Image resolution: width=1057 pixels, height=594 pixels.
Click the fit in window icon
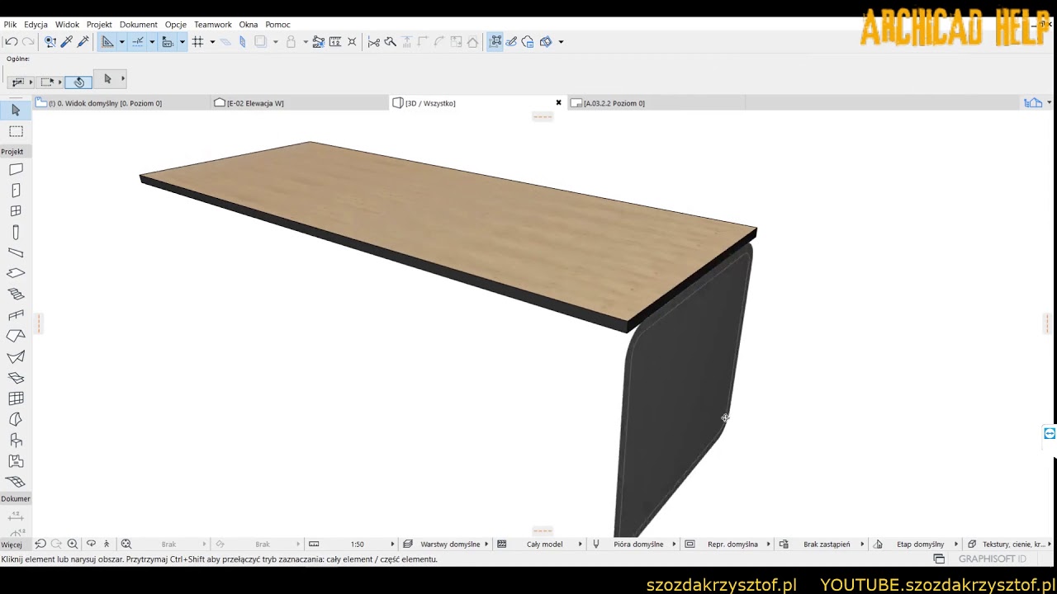126,544
